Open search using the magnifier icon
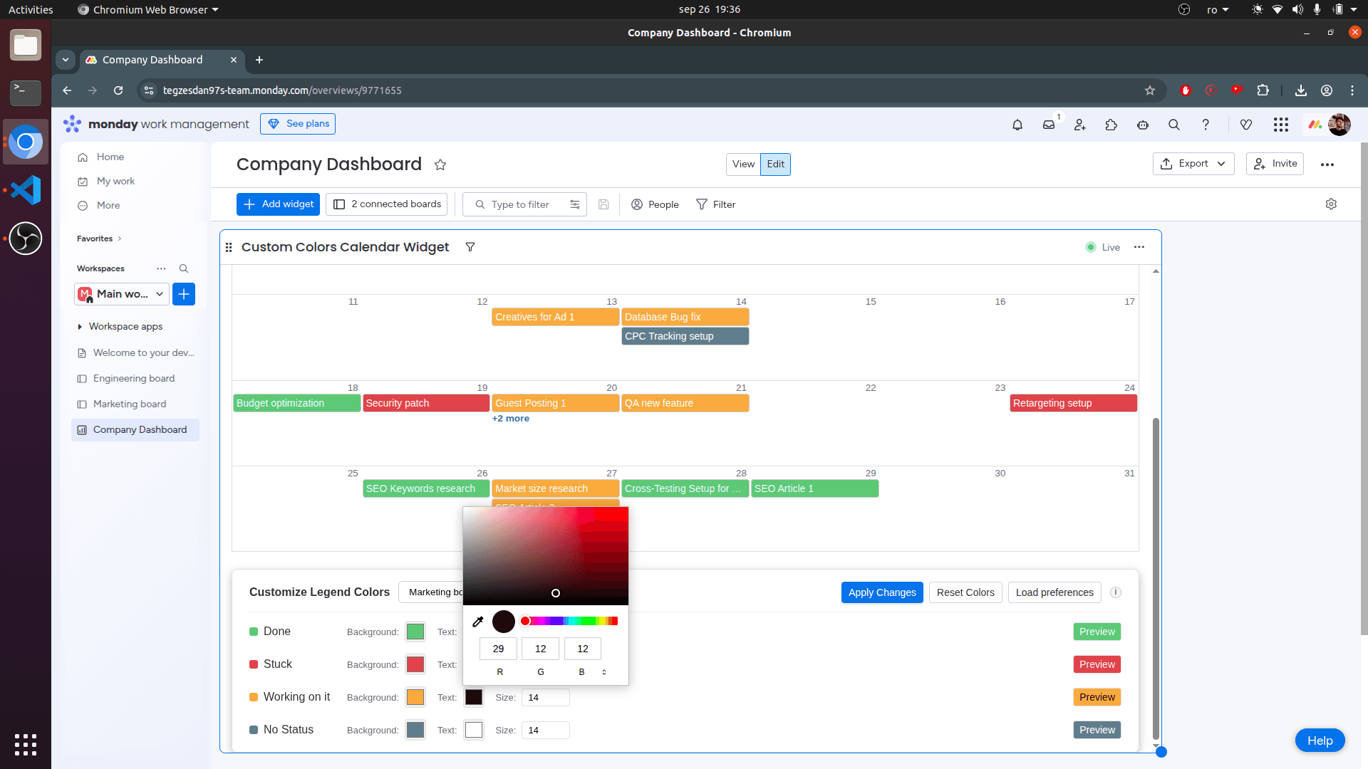1368x769 pixels. tap(1174, 125)
